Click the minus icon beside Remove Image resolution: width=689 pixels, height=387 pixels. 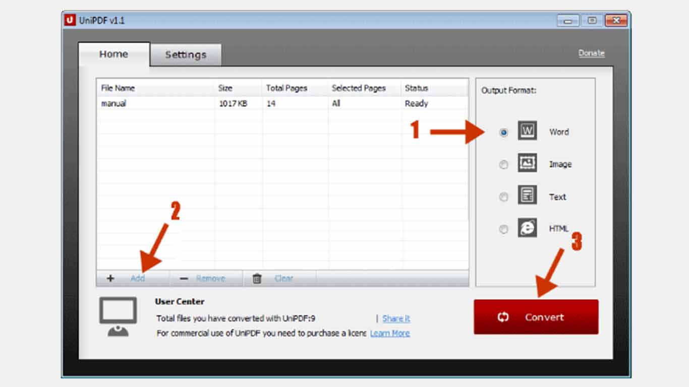click(x=184, y=278)
